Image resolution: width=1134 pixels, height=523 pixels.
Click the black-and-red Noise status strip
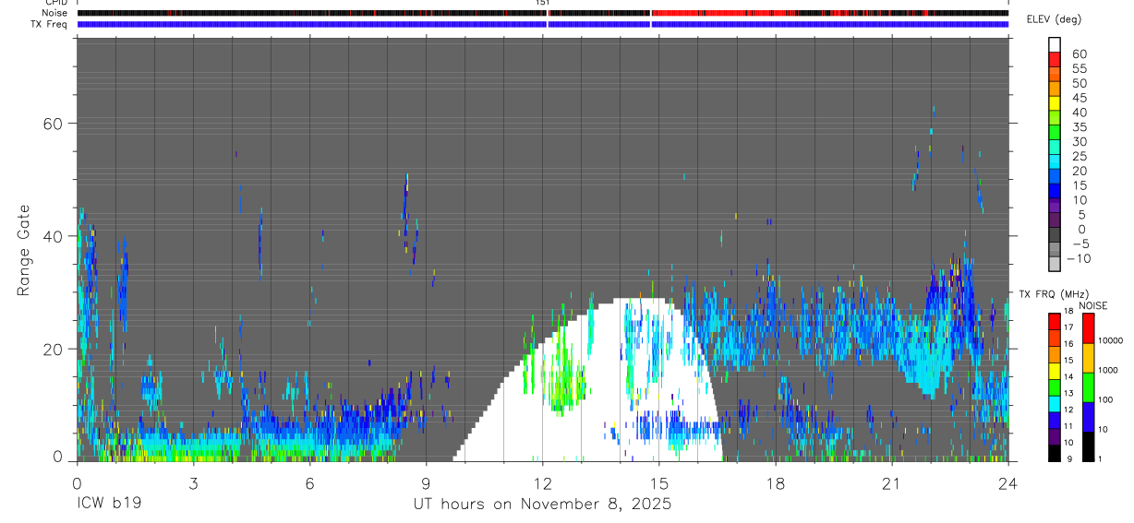pos(542,13)
